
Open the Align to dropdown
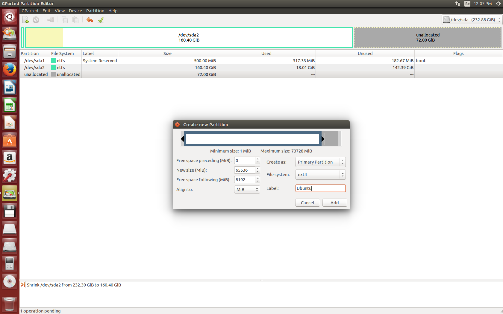coord(247,189)
